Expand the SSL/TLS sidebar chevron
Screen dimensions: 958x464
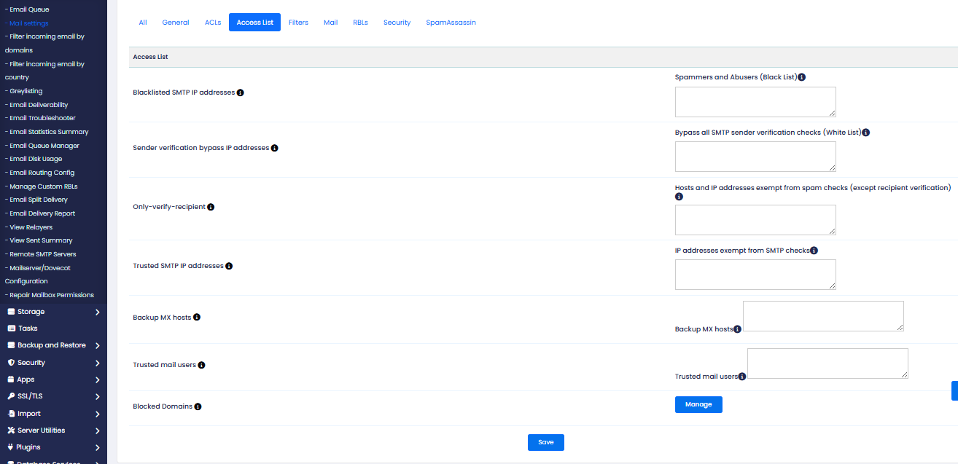coord(98,397)
